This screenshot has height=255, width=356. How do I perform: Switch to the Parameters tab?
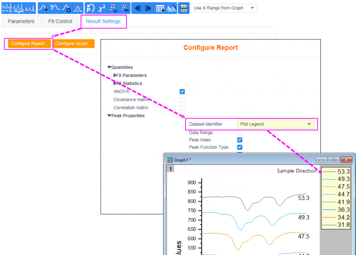pyautogui.click(x=21, y=21)
